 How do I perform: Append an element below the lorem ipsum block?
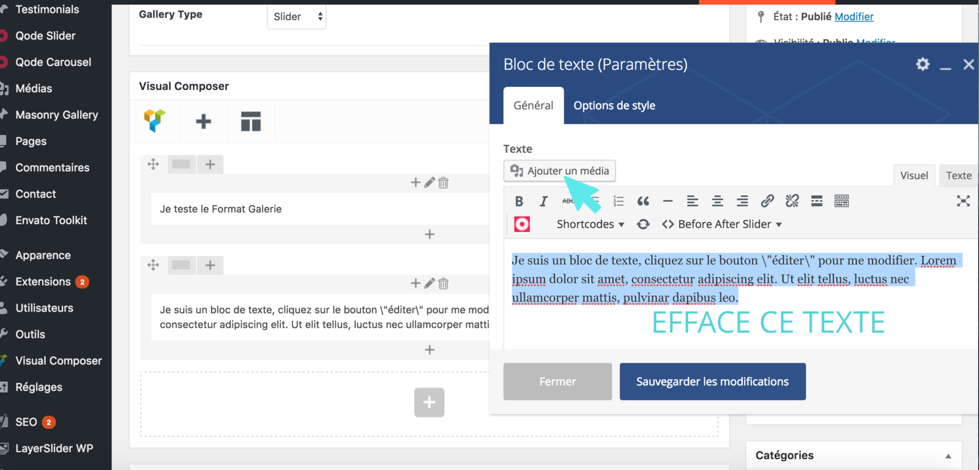[x=430, y=350]
